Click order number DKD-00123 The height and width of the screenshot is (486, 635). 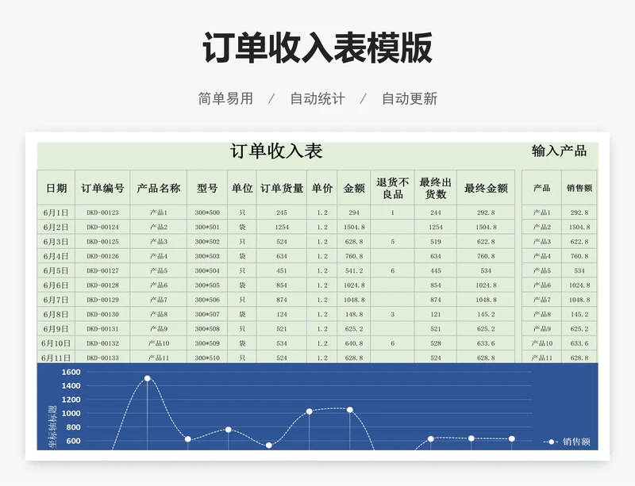(103, 212)
